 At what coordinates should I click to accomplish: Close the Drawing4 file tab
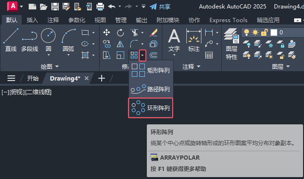tap(87, 78)
